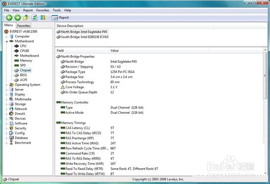Collapse the Motherboard tree node
Screen dimensions: 270x184
pyautogui.click(x=6, y=41)
